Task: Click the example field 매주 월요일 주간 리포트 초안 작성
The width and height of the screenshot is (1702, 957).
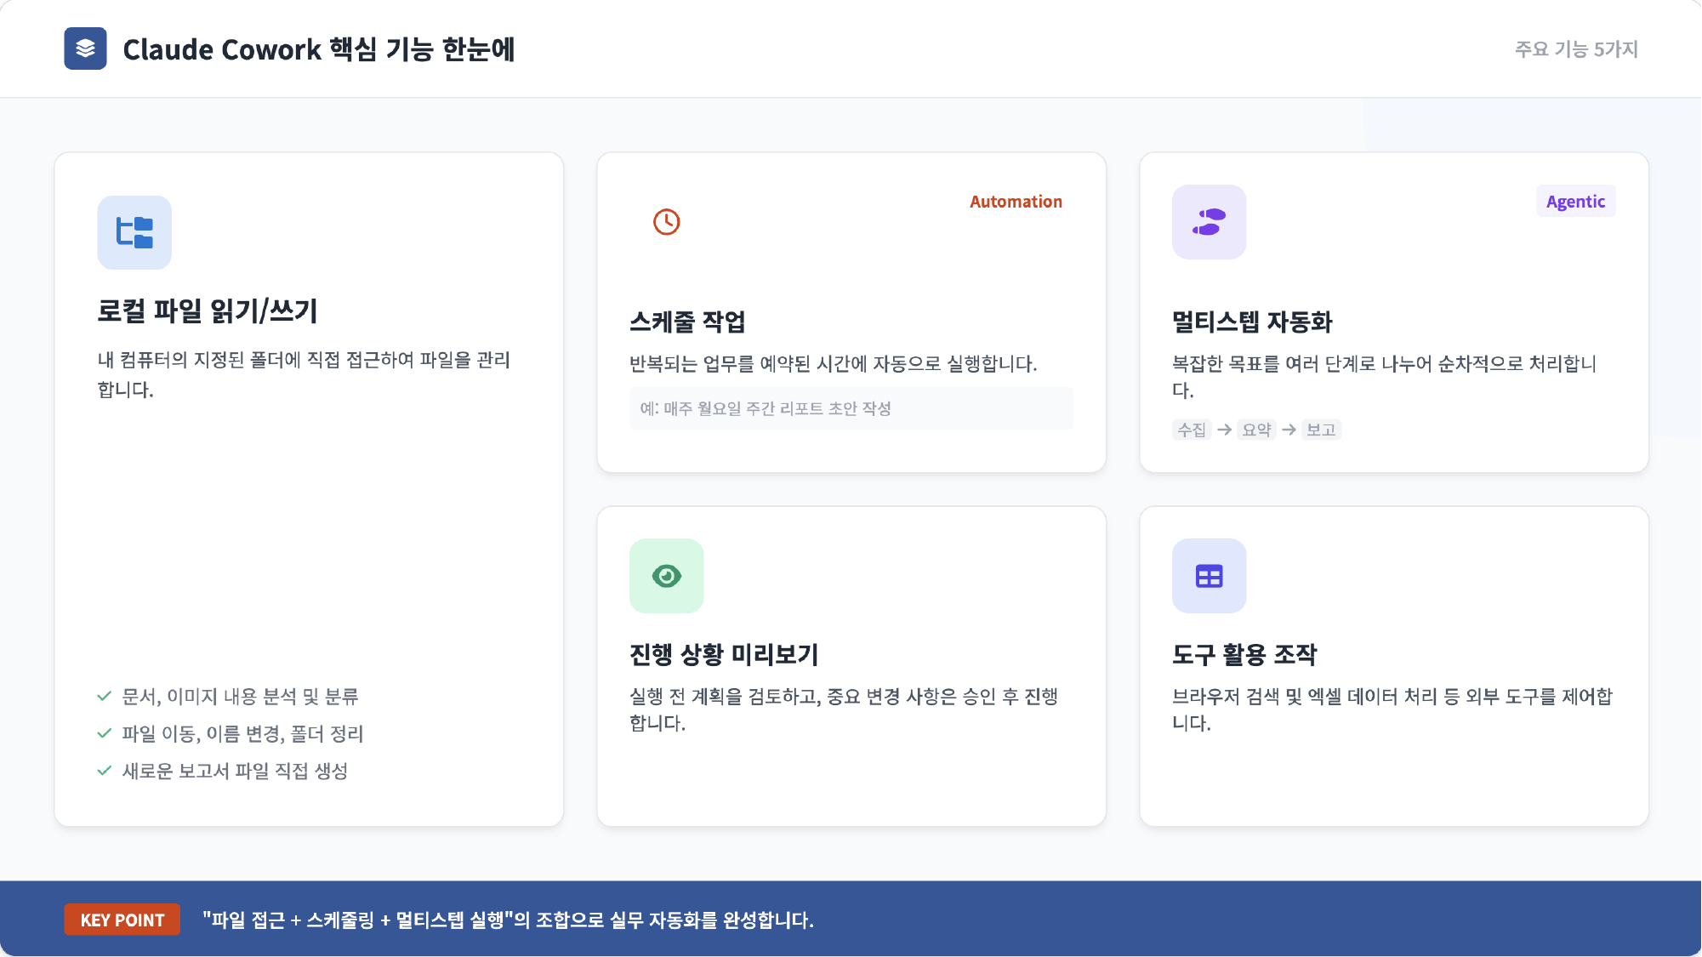Action: tap(851, 408)
